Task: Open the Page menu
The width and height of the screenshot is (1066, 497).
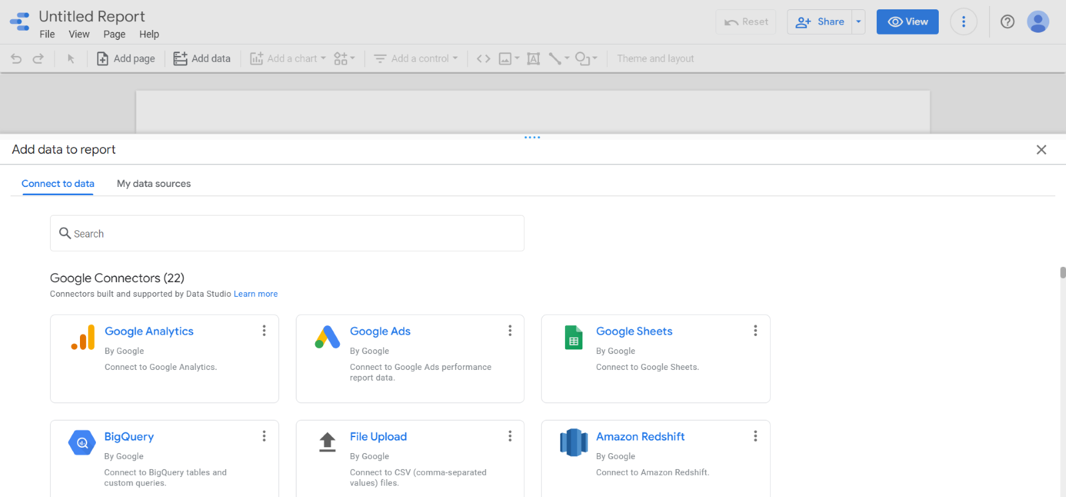Action: tap(114, 35)
